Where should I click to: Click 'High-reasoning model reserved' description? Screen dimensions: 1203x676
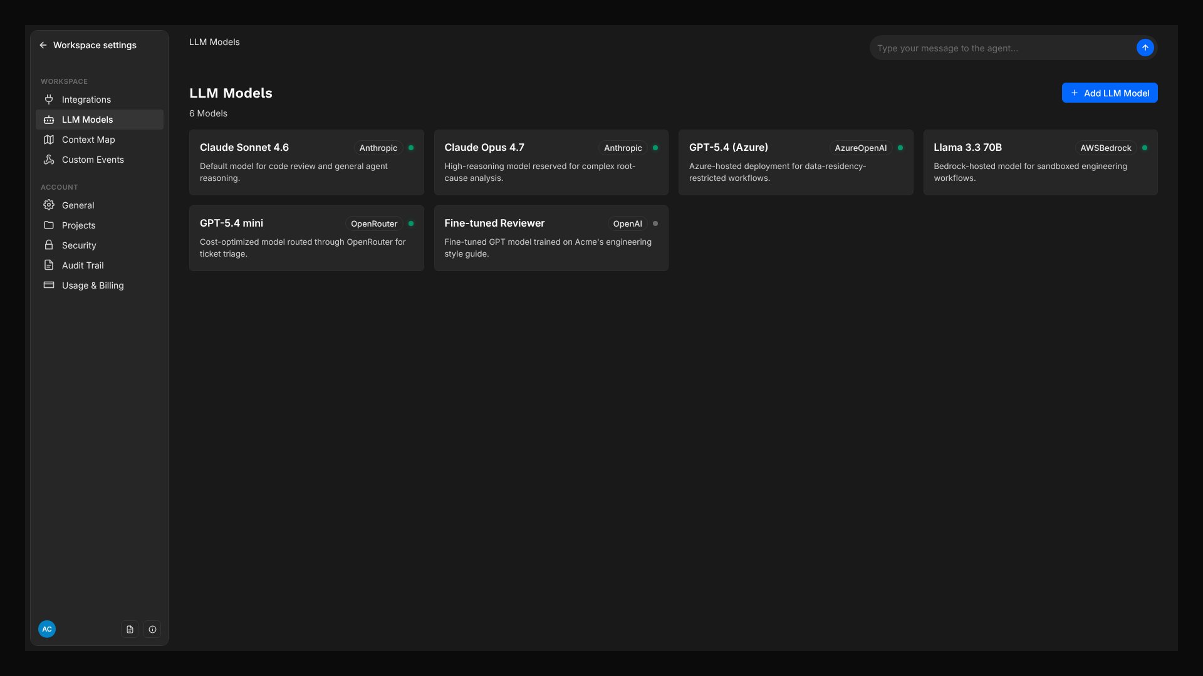pyautogui.click(x=540, y=172)
